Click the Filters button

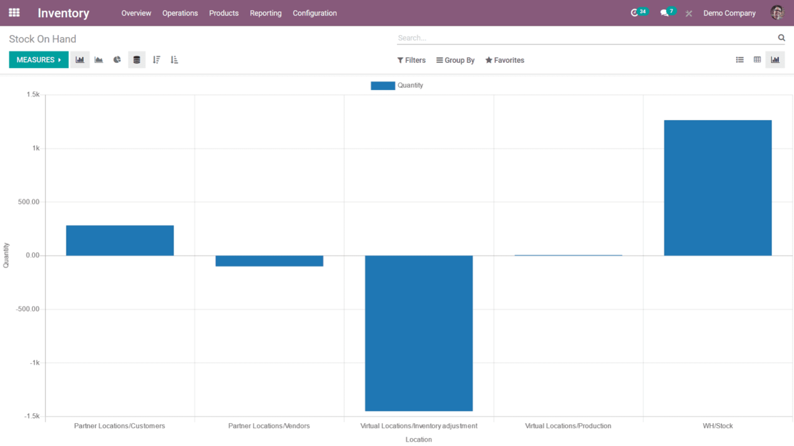[x=411, y=60]
